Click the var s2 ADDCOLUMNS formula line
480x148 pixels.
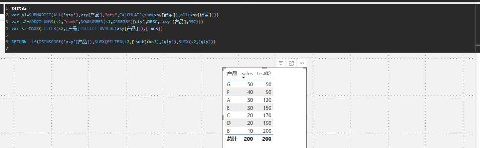tap(107, 22)
